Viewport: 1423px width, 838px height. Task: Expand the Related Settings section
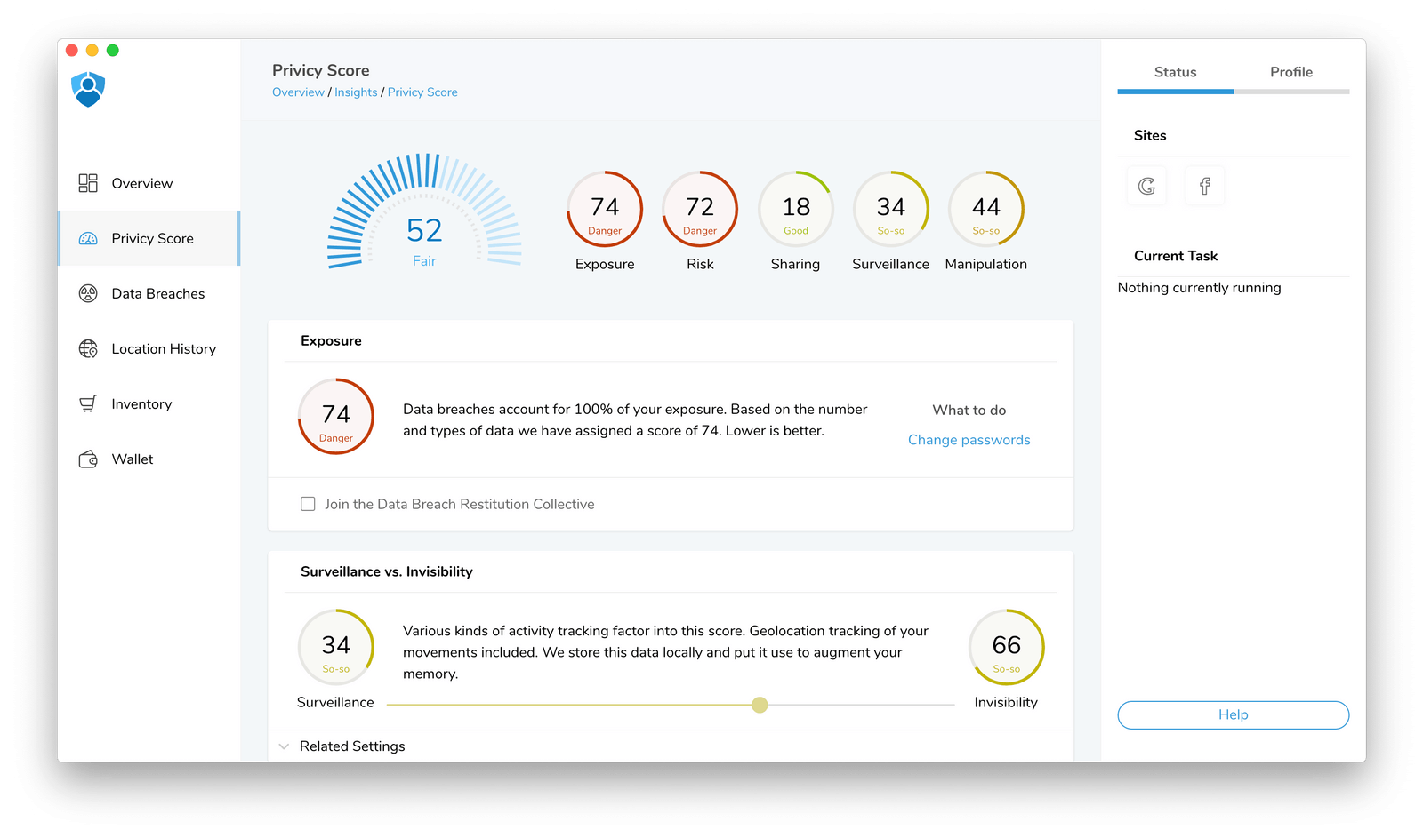(x=285, y=746)
